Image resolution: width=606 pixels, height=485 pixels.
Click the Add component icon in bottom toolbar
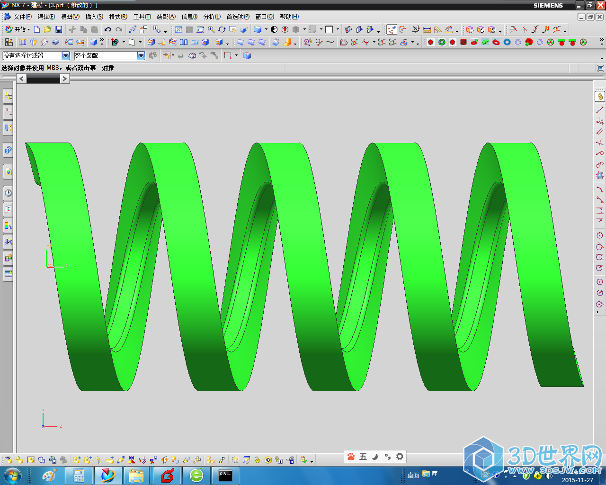(x=77, y=460)
